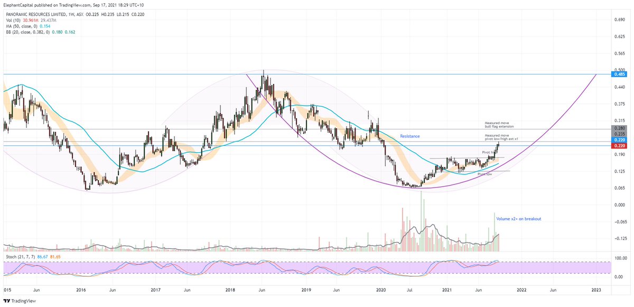The height and width of the screenshot is (307, 634).
Task: Click the 2023 label on time axis
Action: [x=596, y=290]
